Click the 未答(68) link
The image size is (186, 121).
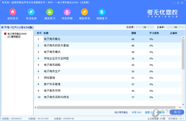[x=137, y=112]
